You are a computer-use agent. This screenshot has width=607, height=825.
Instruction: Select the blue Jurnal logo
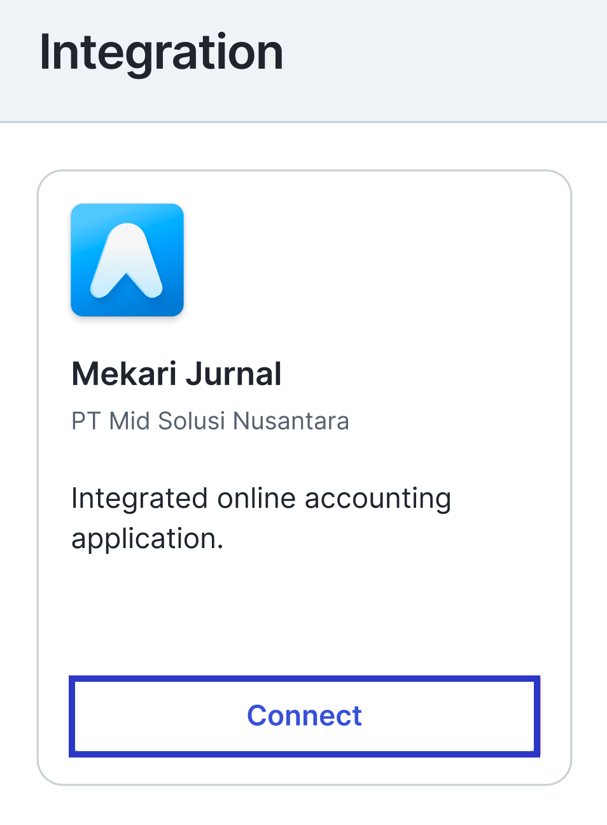[127, 260]
